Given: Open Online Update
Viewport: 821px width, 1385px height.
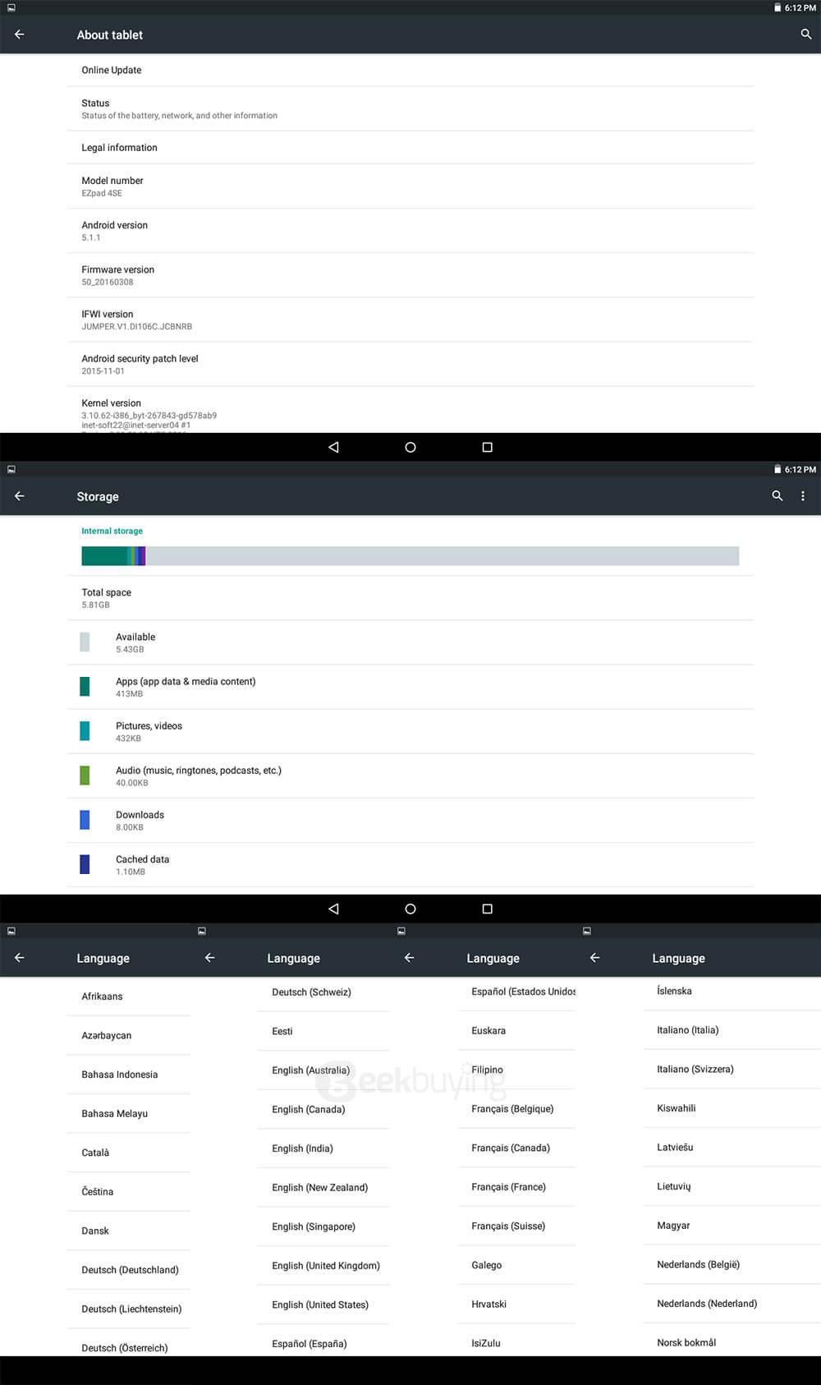Looking at the screenshot, I should pos(112,71).
